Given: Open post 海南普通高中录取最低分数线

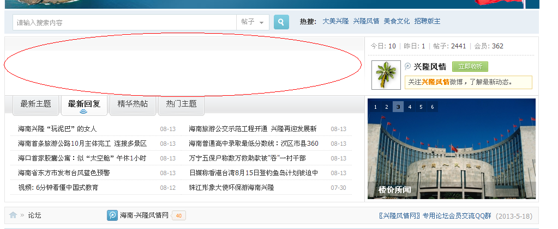Looking at the screenshot, I should tap(254, 144).
